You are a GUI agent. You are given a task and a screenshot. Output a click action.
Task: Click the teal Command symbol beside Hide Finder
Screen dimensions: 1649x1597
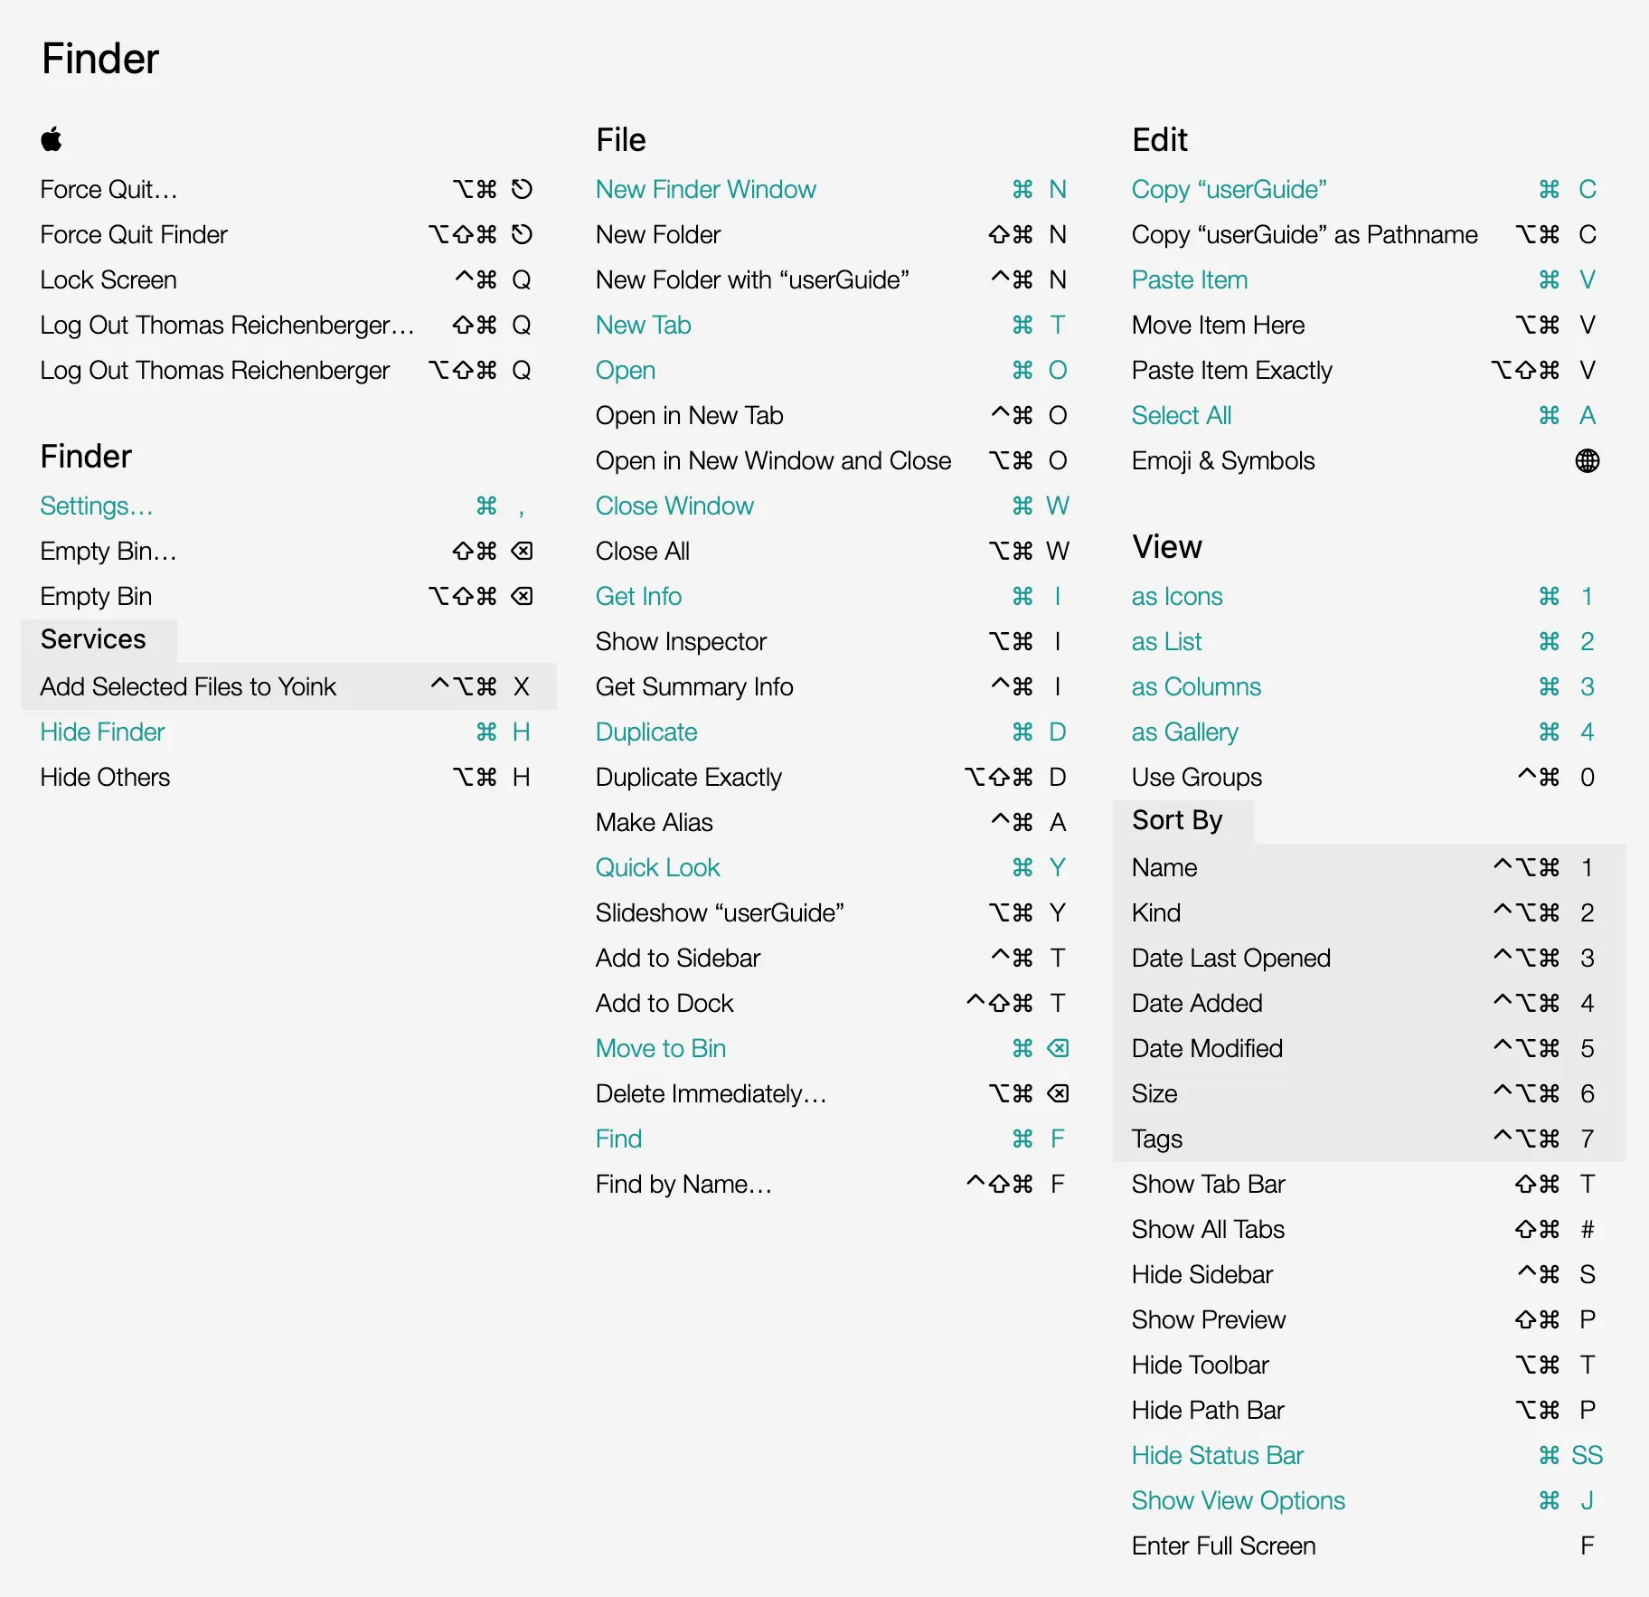[485, 732]
